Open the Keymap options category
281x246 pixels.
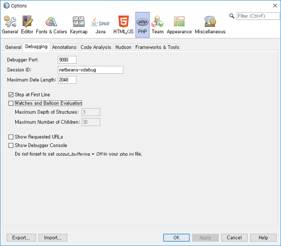point(79,25)
